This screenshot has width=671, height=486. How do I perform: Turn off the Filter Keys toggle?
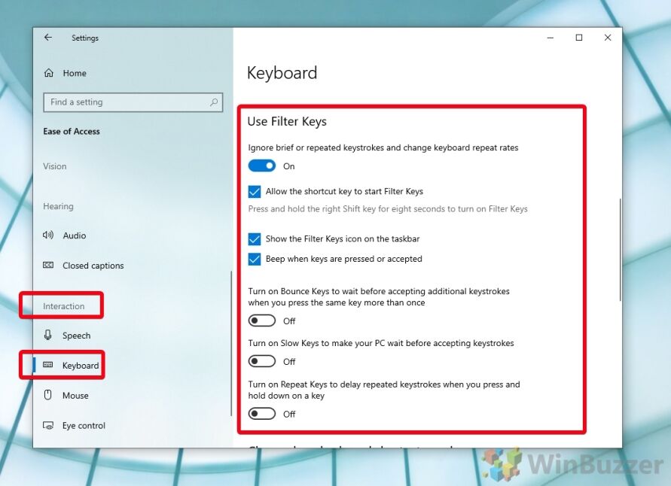click(262, 166)
